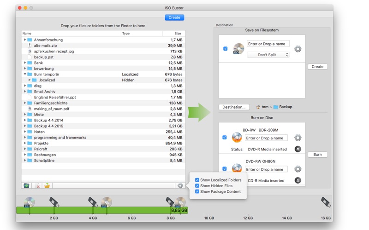Click the blue Create button at top
369x230 pixels.
point(174,17)
